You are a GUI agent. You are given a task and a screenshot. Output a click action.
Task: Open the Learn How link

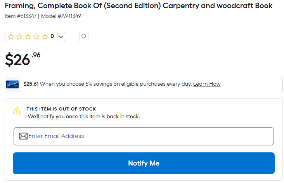pos(207,84)
